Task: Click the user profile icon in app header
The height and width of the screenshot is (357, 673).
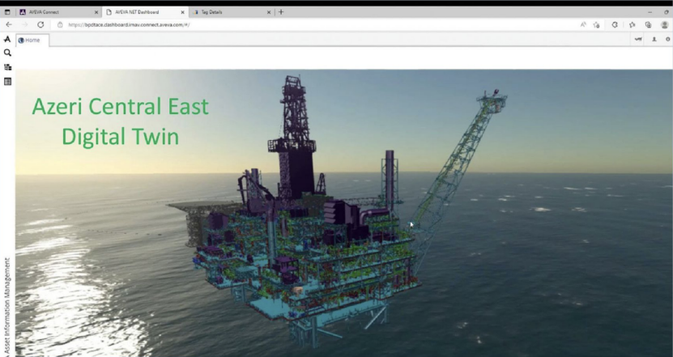Action: point(654,40)
